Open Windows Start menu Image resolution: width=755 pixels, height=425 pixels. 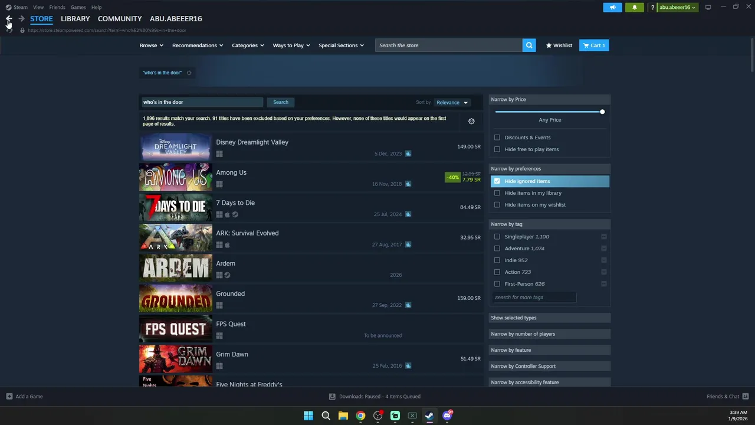pos(308,416)
